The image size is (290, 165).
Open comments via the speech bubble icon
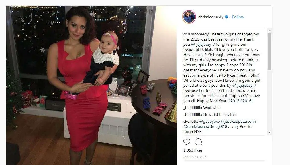[198, 142]
